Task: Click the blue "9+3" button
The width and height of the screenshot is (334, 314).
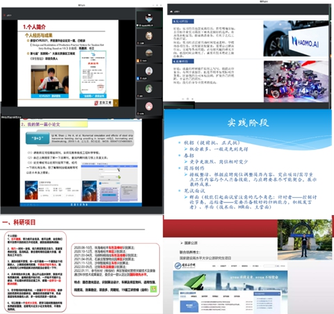Action: pos(38,139)
